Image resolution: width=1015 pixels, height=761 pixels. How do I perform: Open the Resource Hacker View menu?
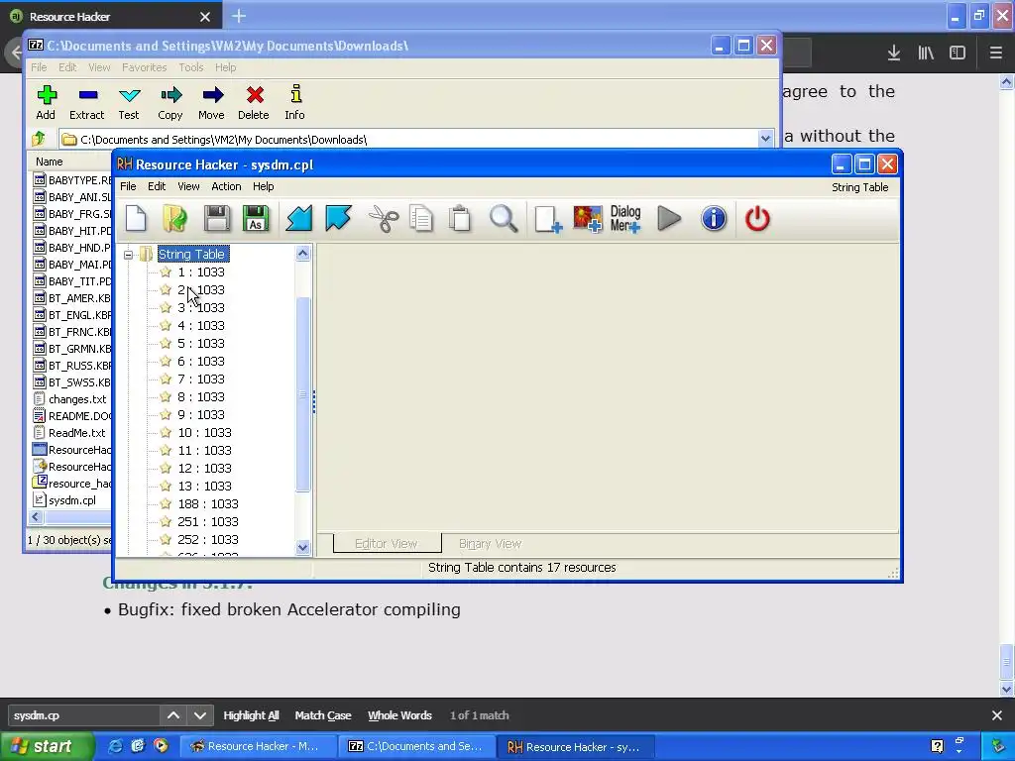(188, 186)
